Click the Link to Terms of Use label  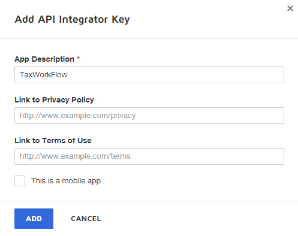coord(53,141)
